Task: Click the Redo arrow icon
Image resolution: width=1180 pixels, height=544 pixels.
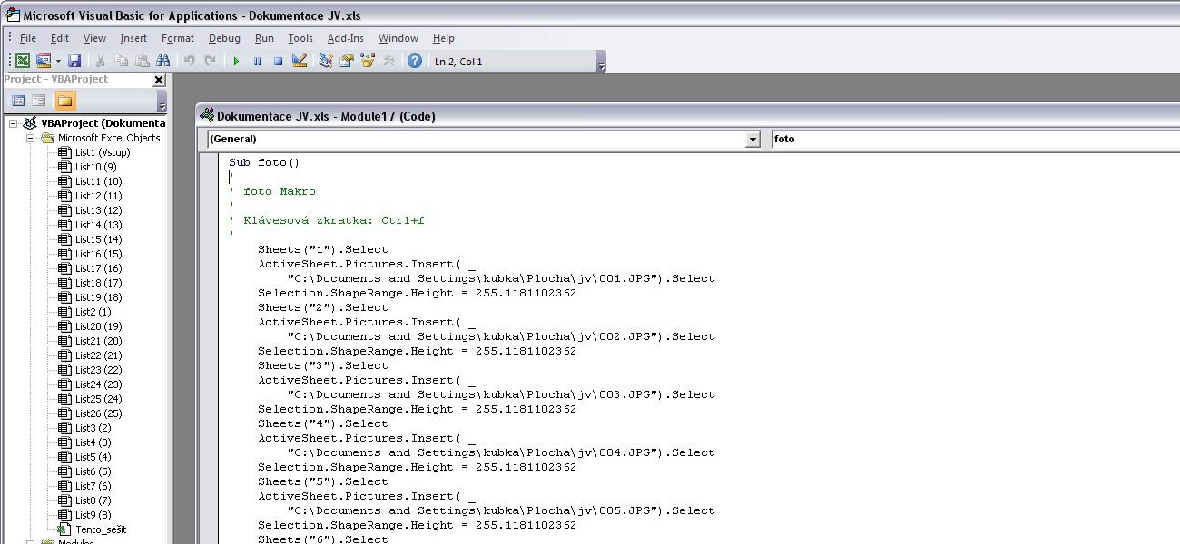Action: pyautogui.click(x=211, y=61)
